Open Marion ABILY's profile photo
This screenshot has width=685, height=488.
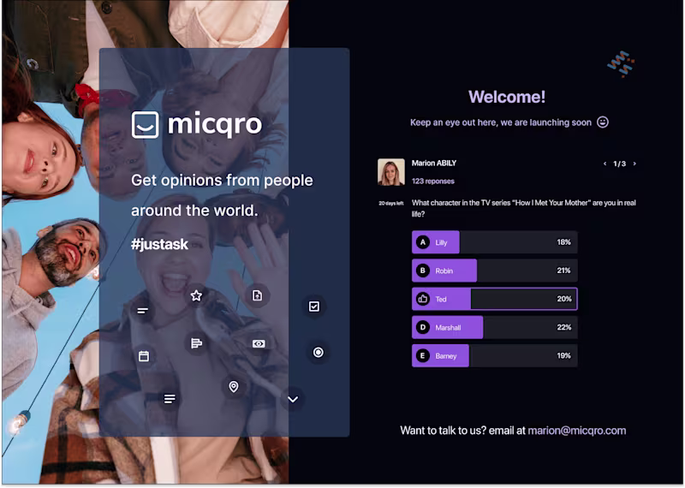(391, 172)
